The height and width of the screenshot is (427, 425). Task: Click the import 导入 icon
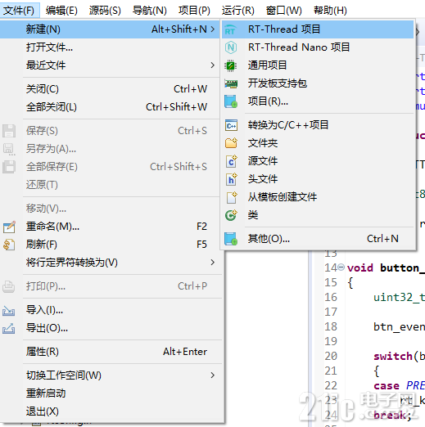tap(9, 310)
